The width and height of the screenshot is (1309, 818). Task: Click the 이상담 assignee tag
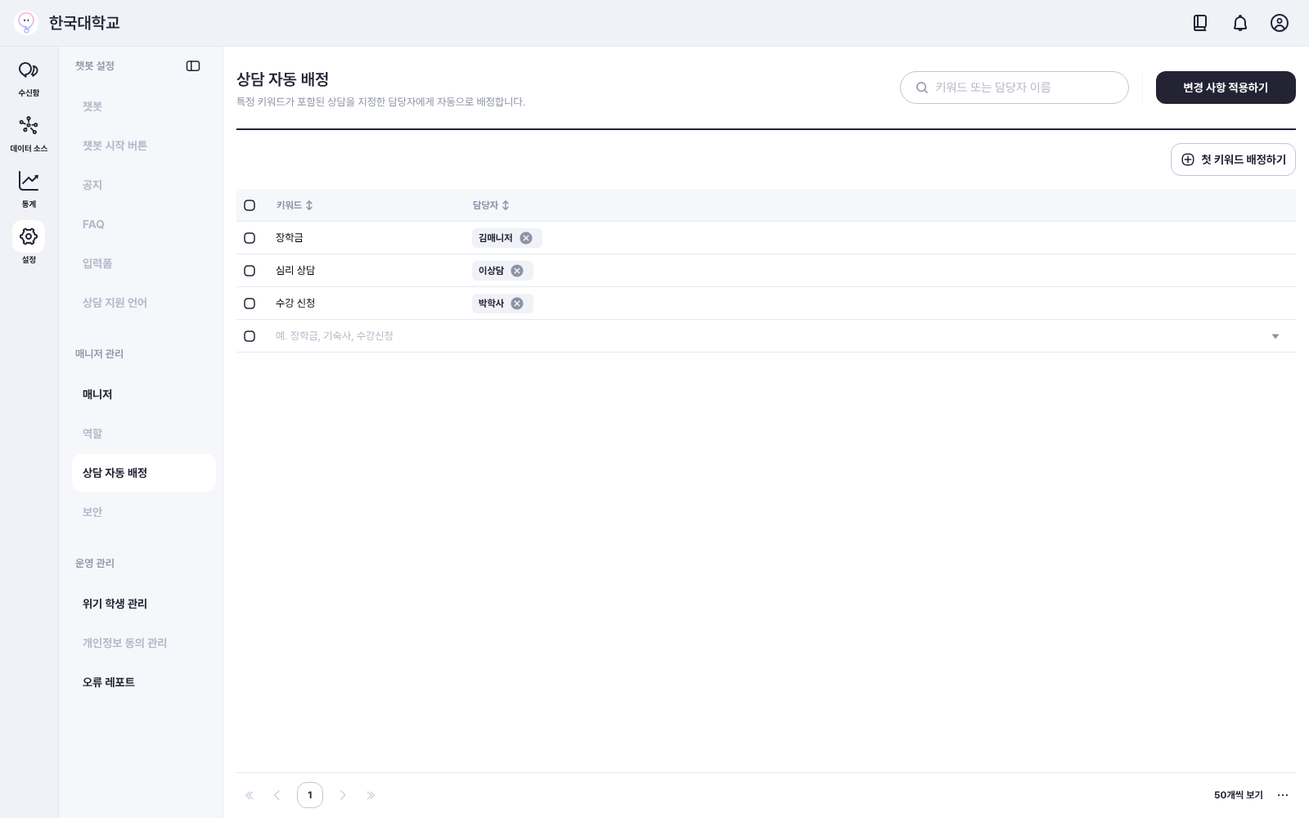(502, 271)
